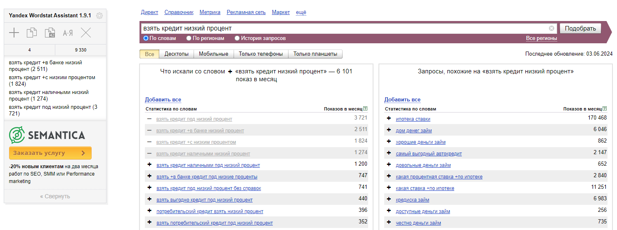Viewport: 617px width, 230px height.
Task: Switch to 'Все' devices tab
Action: point(149,54)
